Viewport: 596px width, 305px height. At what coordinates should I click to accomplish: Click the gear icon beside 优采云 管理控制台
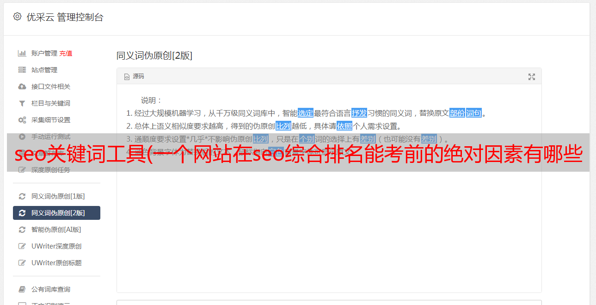tap(17, 17)
